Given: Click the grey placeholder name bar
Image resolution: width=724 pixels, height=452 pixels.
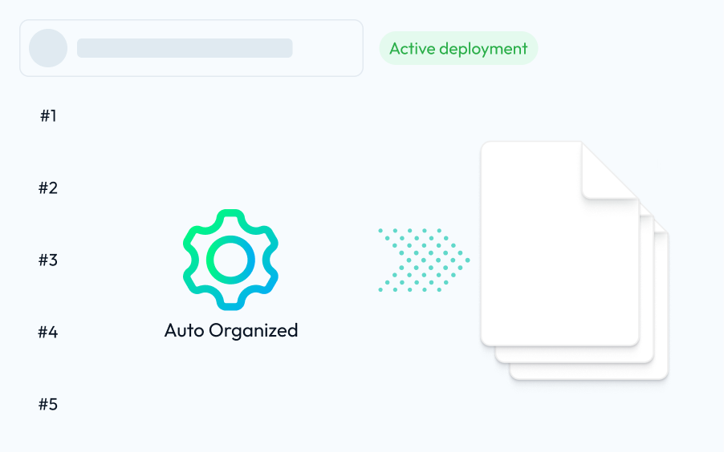Looking at the screenshot, I should [185, 48].
